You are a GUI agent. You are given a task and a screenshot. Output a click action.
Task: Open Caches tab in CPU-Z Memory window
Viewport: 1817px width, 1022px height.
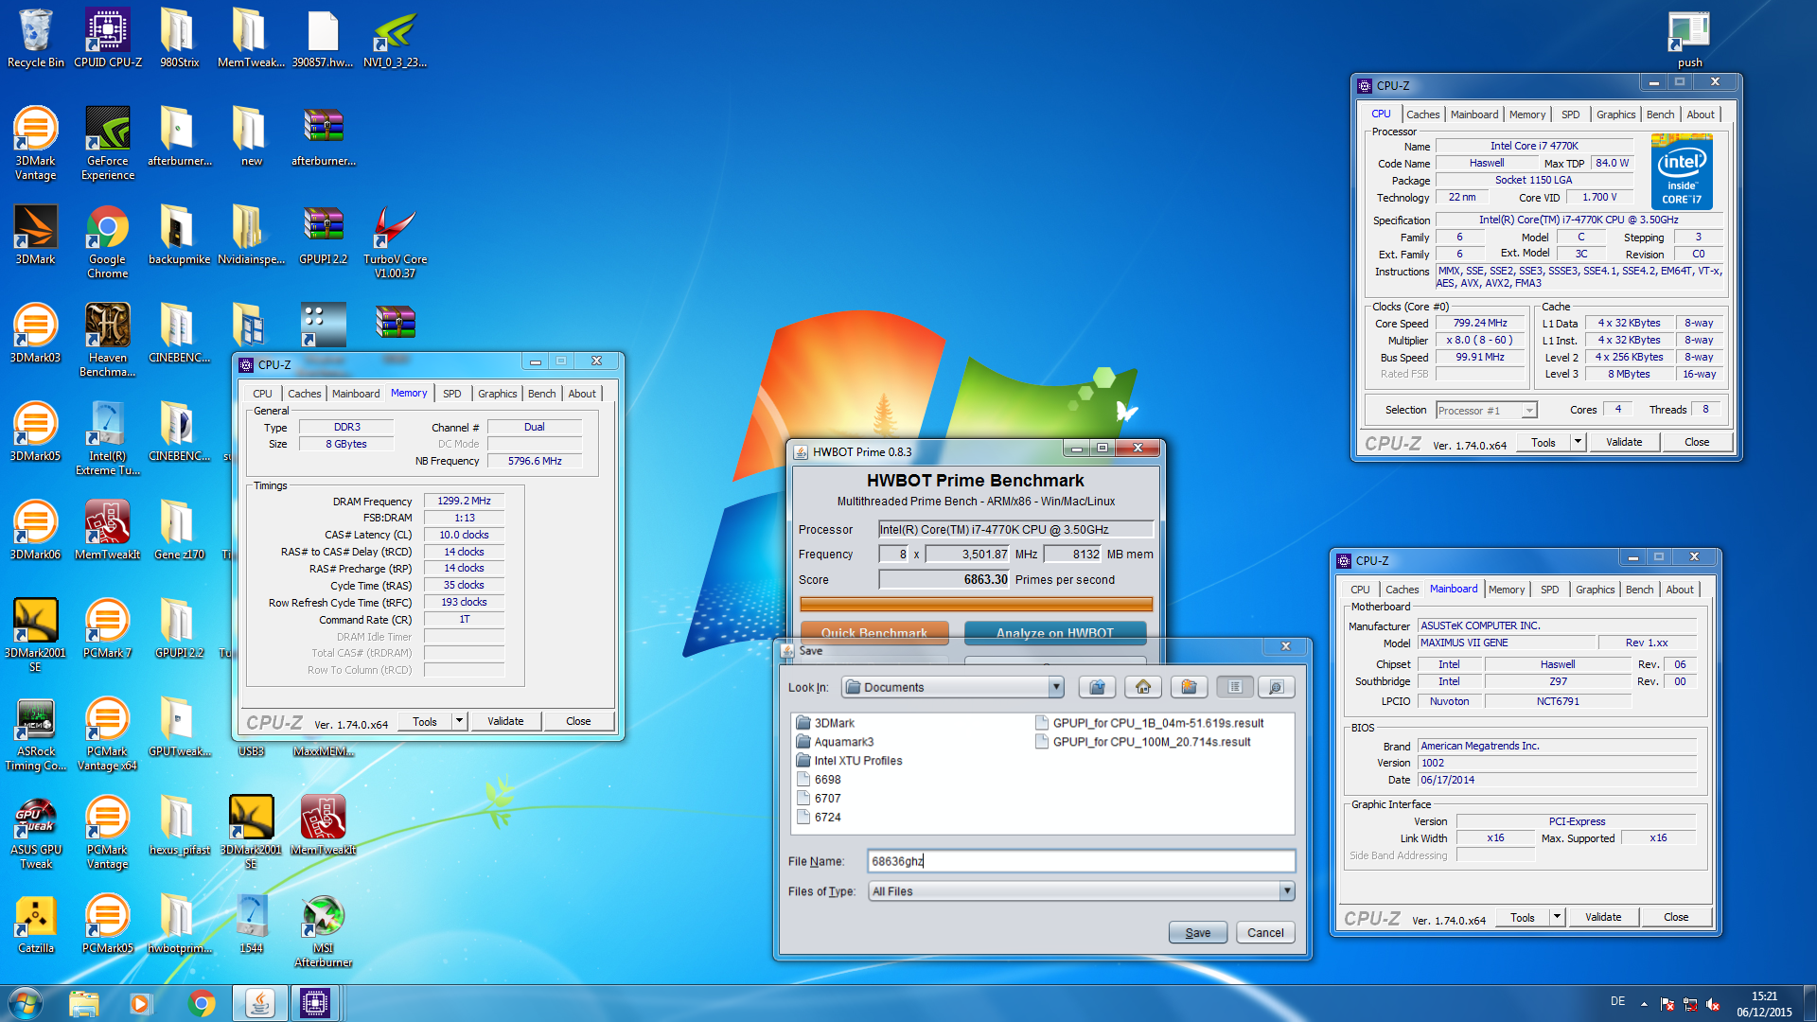tap(305, 394)
